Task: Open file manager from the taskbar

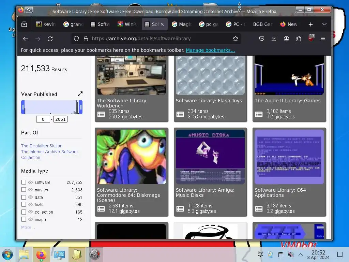Action: (24, 254)
